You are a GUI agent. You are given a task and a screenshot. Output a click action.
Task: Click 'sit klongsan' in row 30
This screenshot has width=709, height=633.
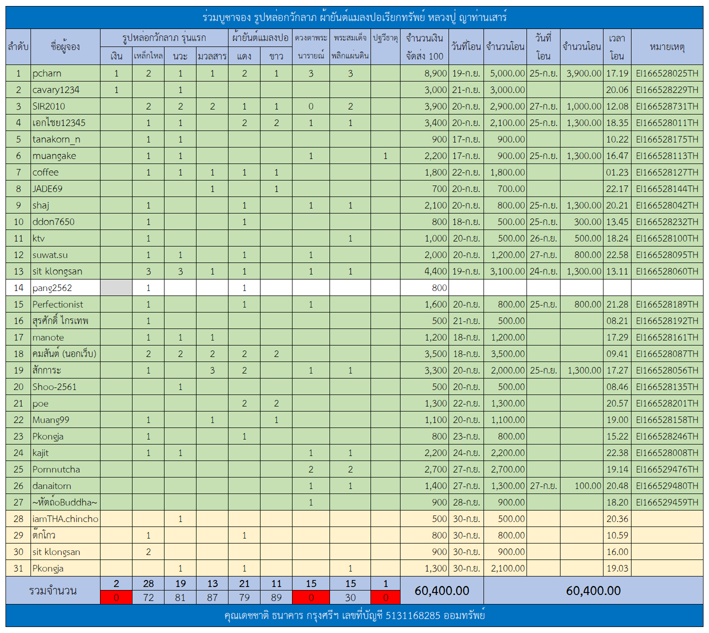pos(65,552)
